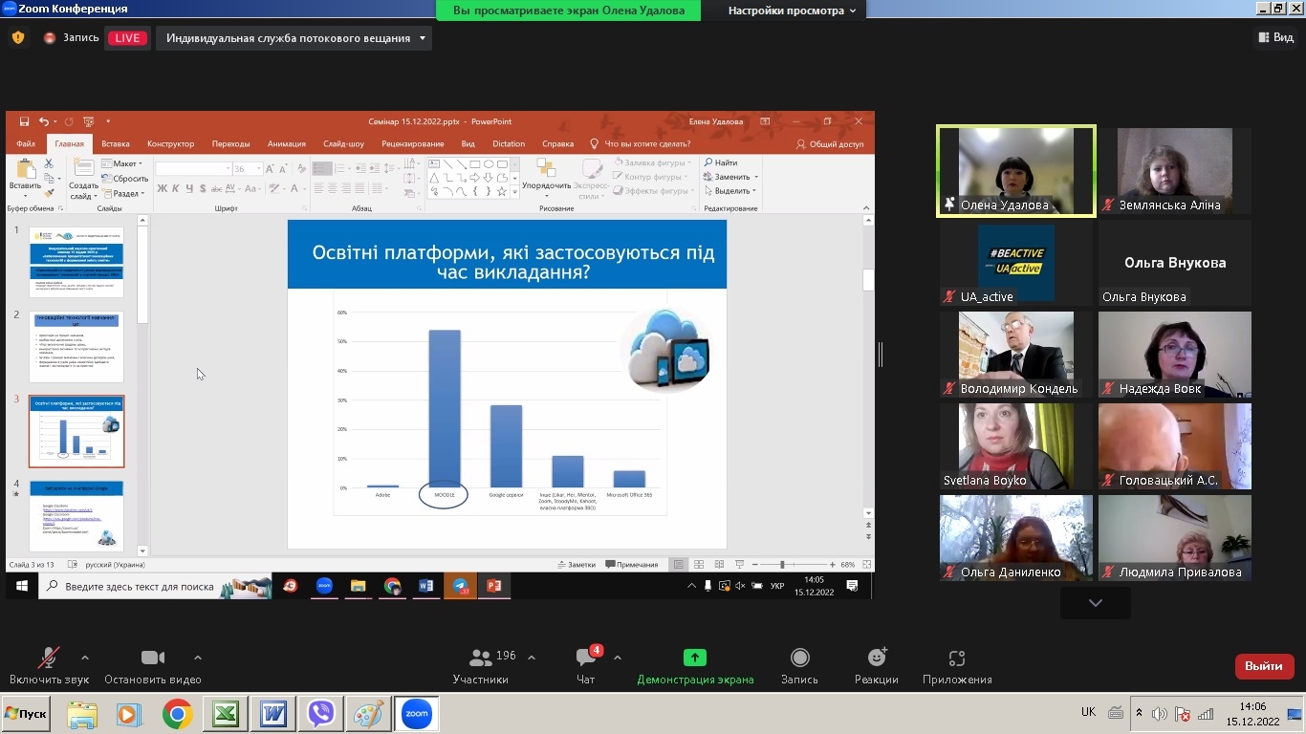Open the Приложения apps panel

tap(956, 665)
